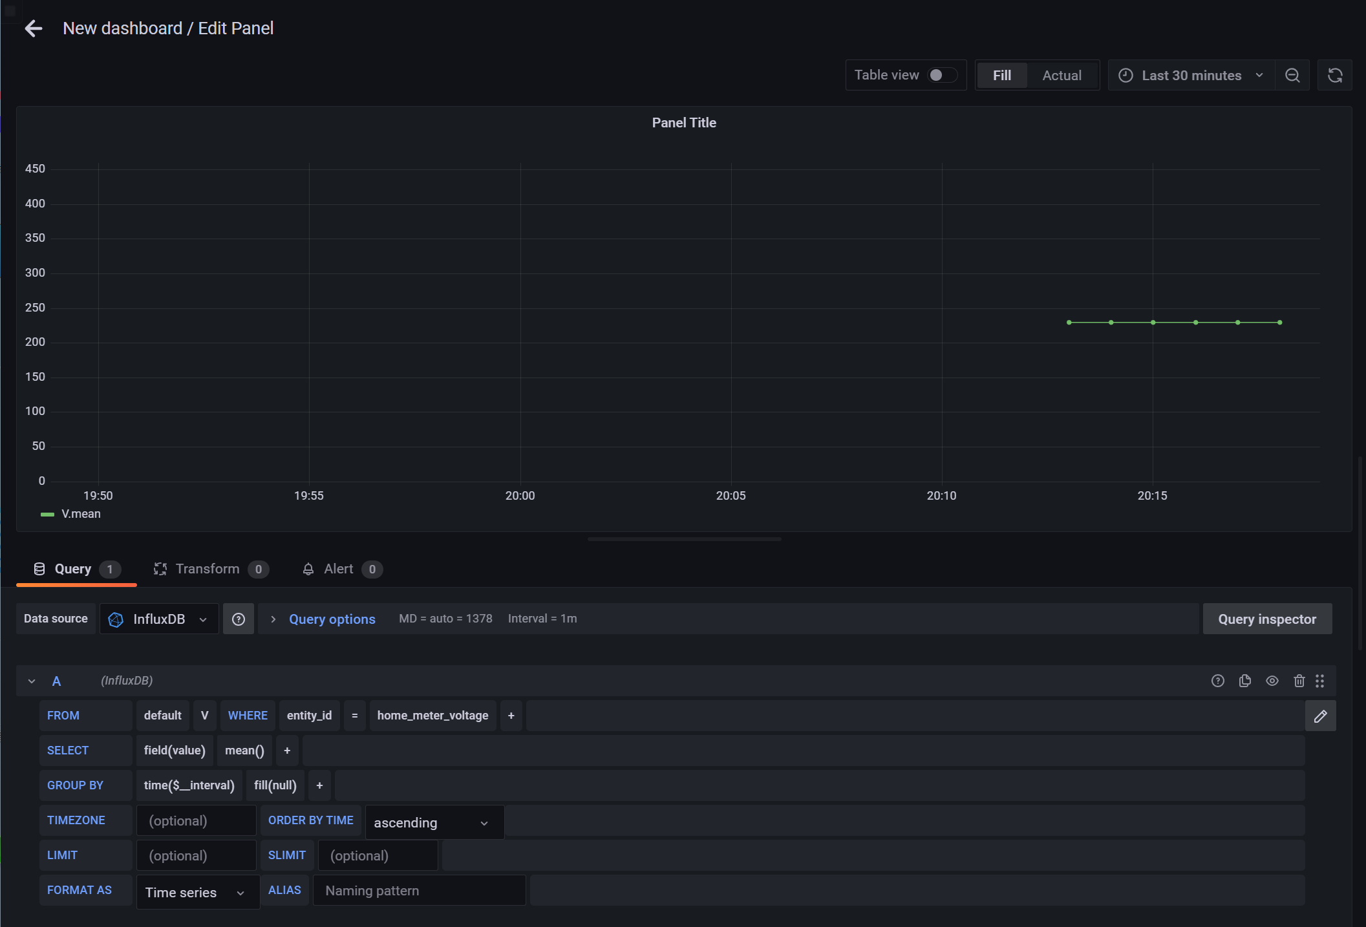The image size is (1366, 927).
Task: Delete query A with the trash icon
Action: (x=1299, y=681)
